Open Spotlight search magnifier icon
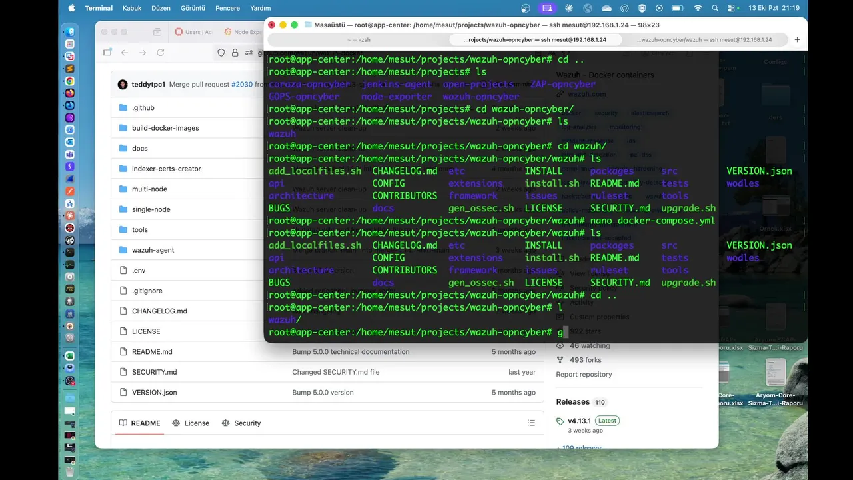 (716, 8)
